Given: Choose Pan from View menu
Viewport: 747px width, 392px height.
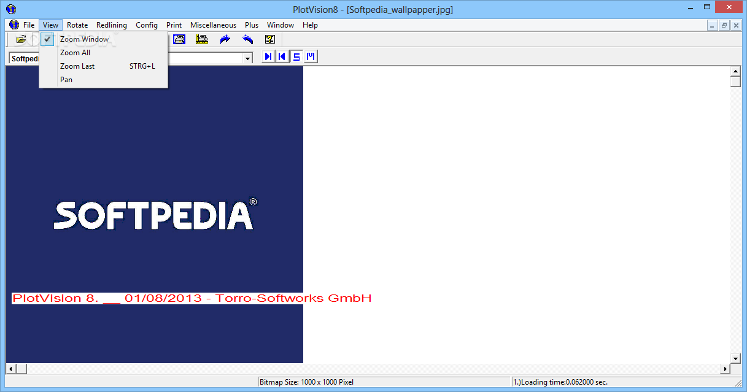Looking at the screenshot, I should pyautogui.click(x=103, y=80).
